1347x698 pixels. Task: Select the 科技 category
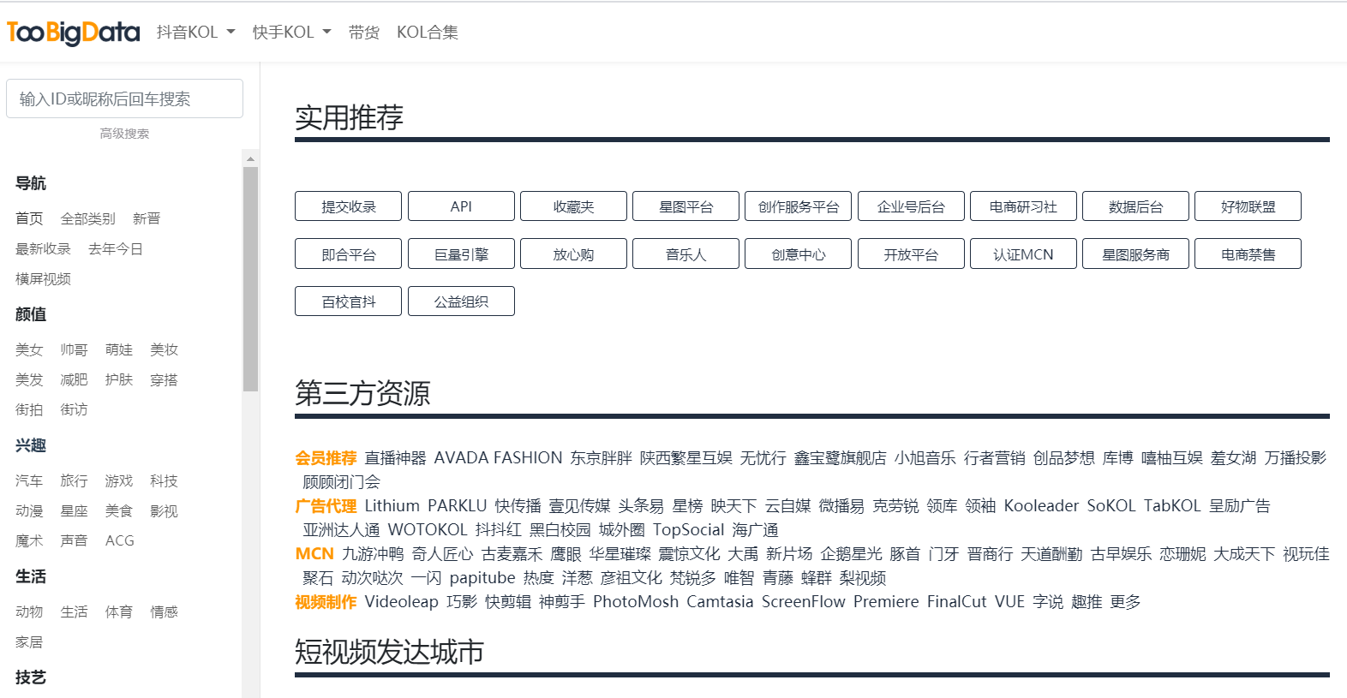(164, 480)
